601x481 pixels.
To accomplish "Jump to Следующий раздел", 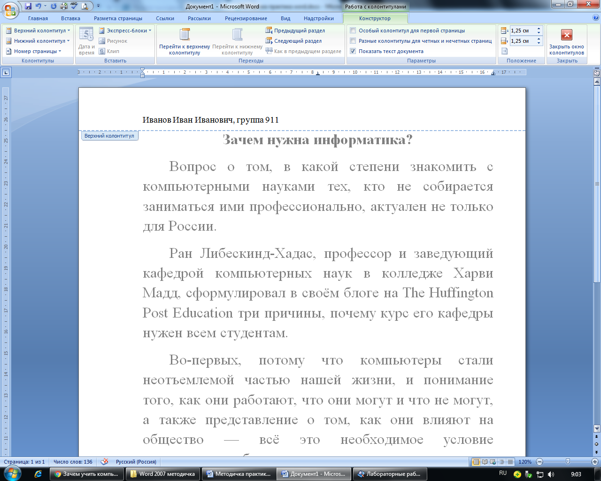I will (x=293, y=41).
